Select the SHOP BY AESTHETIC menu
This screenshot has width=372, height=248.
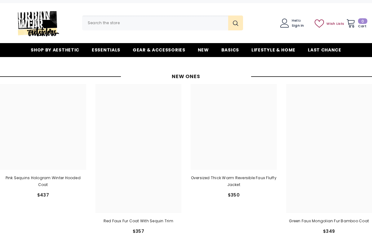[x=55, y=50]
